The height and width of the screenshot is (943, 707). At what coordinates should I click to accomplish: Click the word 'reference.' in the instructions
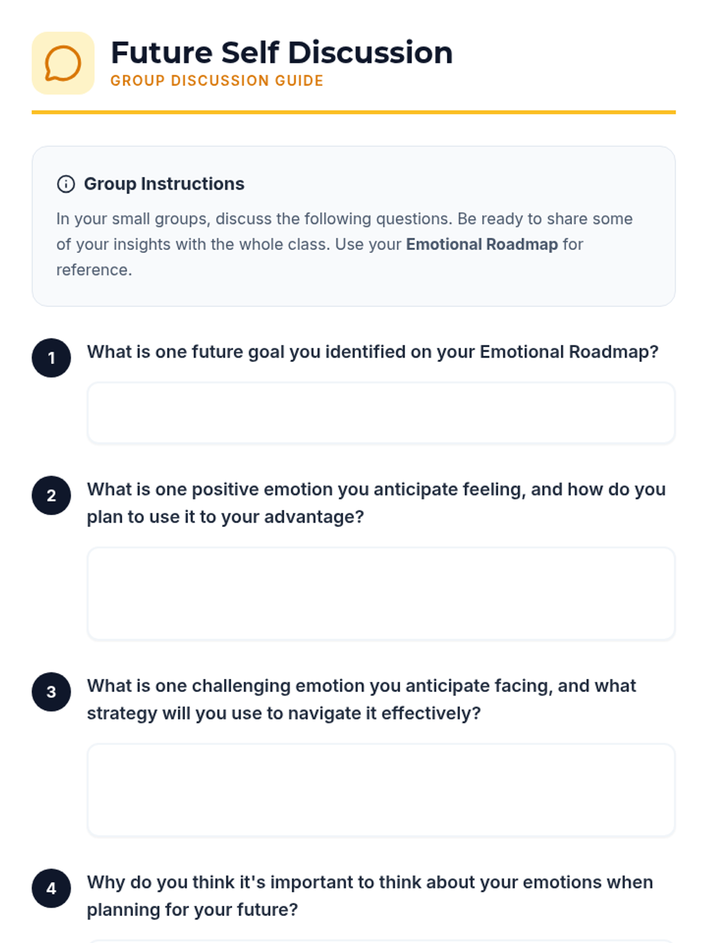pyautogui.click(x=94, y=270)
